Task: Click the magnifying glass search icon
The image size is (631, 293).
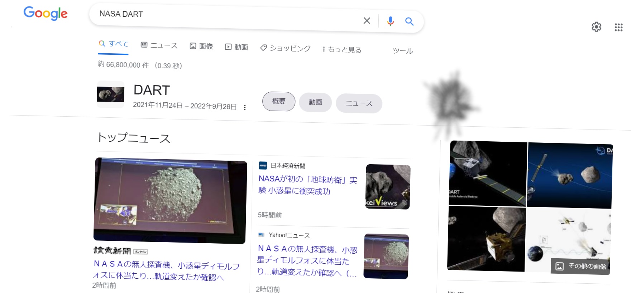Action: coord(409,22)
